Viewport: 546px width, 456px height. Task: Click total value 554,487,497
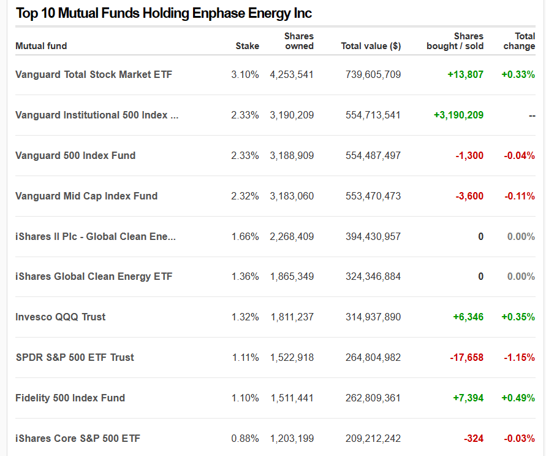click(x=373, y=155)
